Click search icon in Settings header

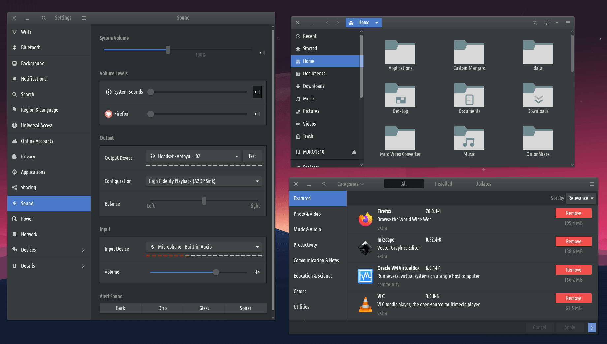(44, 18)
